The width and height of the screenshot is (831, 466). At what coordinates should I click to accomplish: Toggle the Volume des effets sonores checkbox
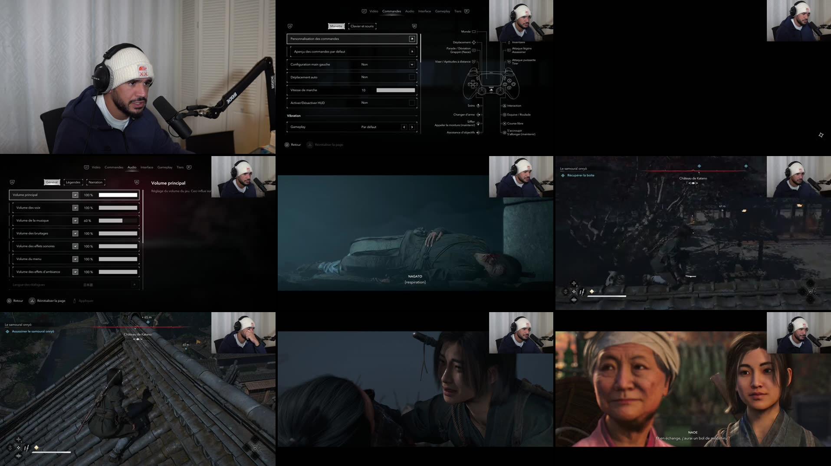point(75,246)
